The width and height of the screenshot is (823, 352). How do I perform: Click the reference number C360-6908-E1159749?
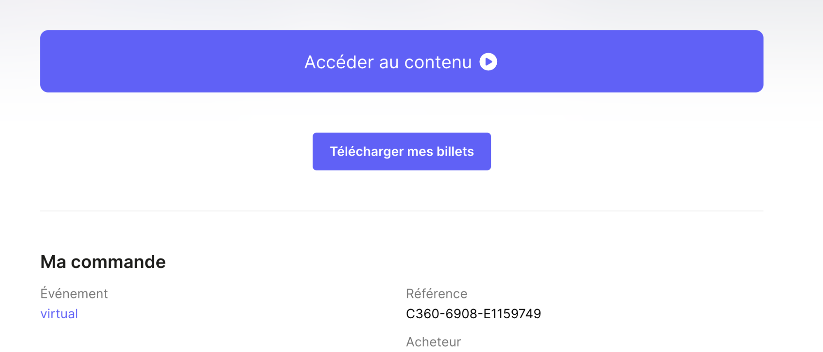click(x=473, y=314)
